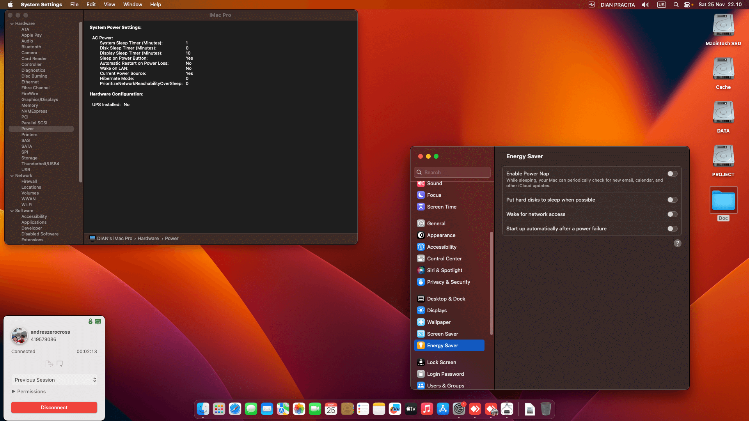The width and height of the screenshot is (749, 421).
Task: Click the red Disconnect button
Action: [x=54, y=407]
